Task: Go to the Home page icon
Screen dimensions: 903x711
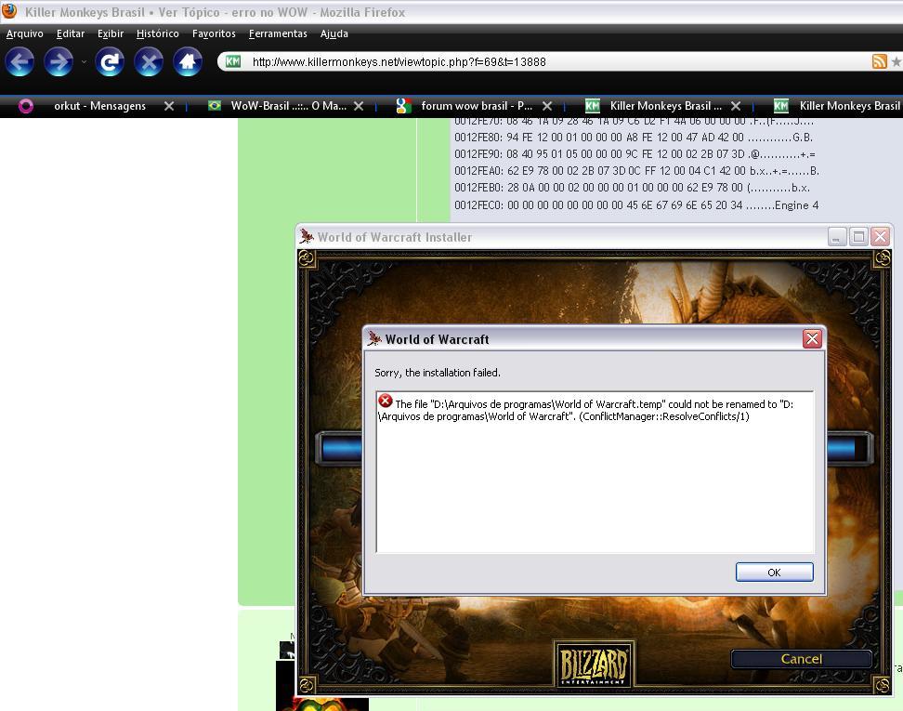Action: tap(188, 62)
